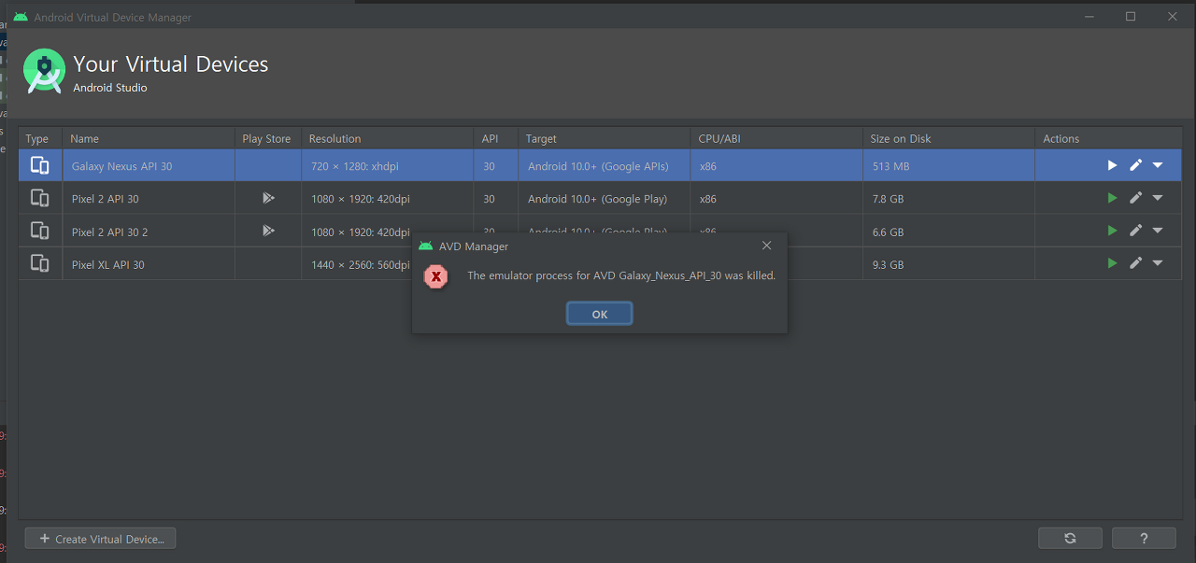Sort devices by the Name column header
The height and width of the screenshot is (563, 1196).
(149, 138)
